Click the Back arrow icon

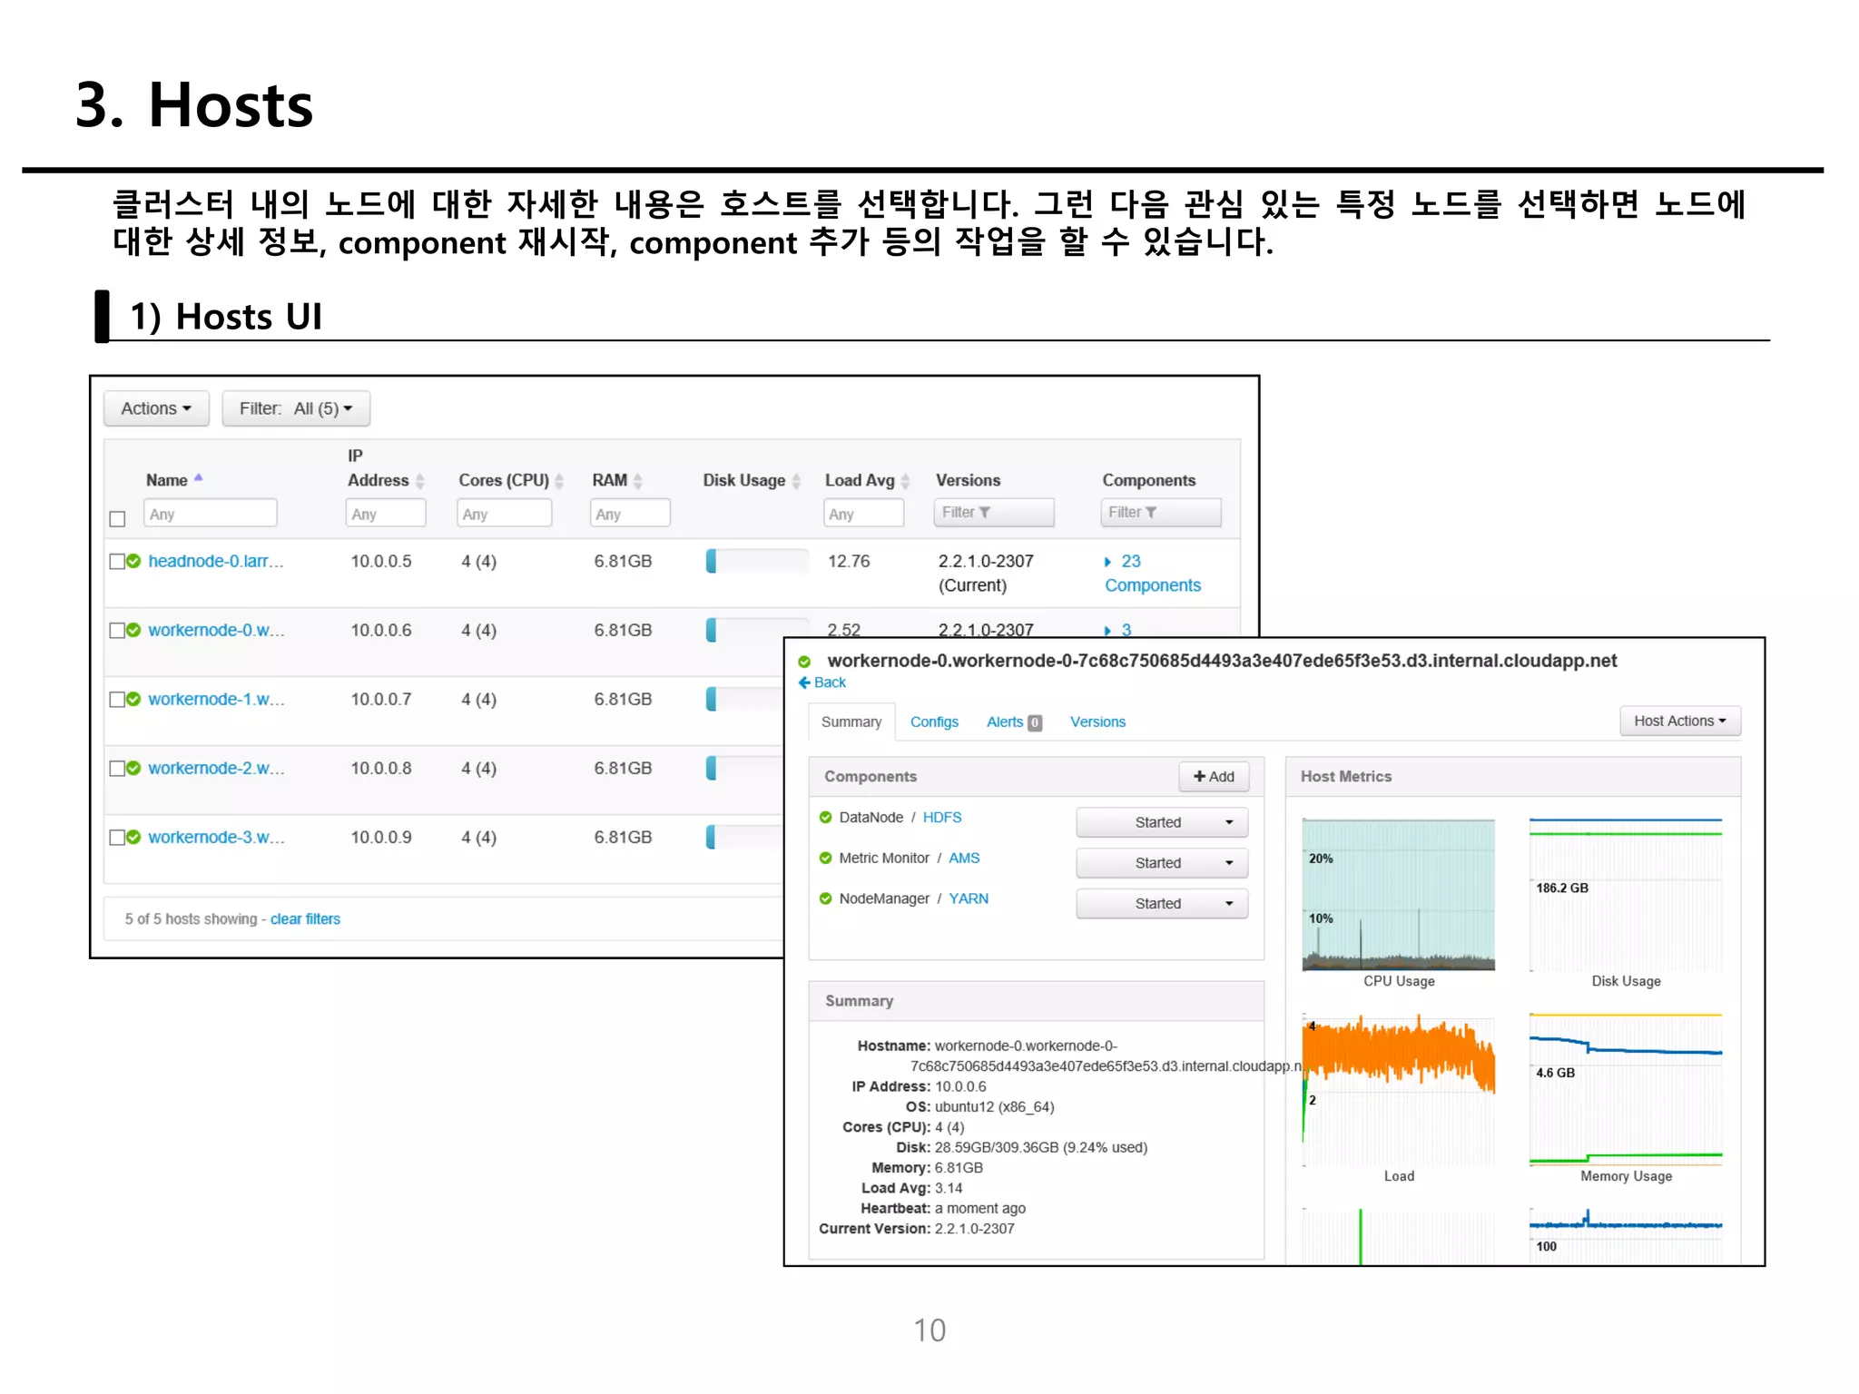pos(803,682)
